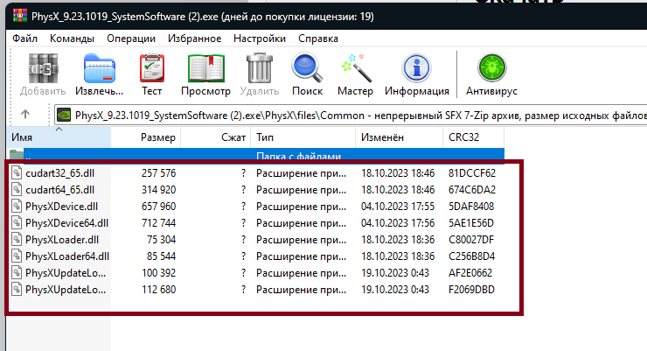Click CRC32 value 5DAF8408
This screenshot has height=351, width=647.
(471, 206)
